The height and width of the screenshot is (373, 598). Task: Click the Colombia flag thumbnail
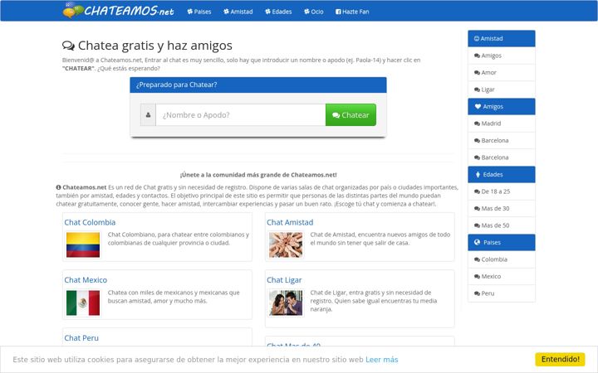(x=83, y=245)
